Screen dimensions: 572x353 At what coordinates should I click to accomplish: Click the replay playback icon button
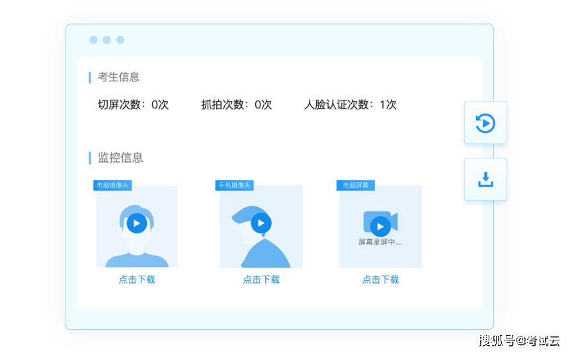click(485, 123)
